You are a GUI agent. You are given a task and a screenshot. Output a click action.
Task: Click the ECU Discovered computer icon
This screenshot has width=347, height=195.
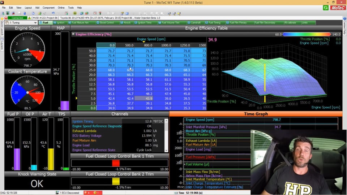pos(57,193)
